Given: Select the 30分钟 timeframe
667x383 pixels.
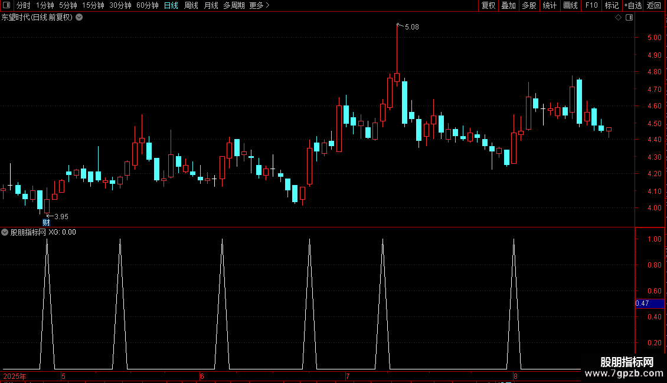Looking at the screenshot, I should tap(120, 5).
